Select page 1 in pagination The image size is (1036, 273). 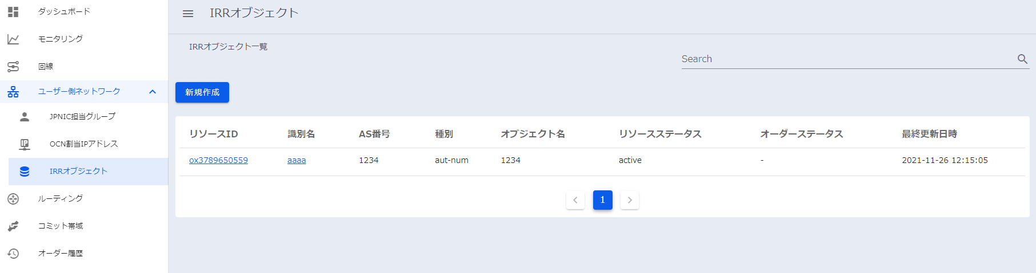pos(602,200)
